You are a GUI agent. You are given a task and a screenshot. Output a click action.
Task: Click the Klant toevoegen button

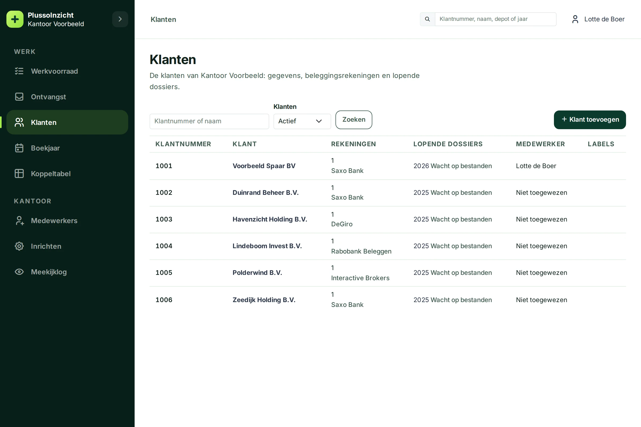[x=590, y=120]
